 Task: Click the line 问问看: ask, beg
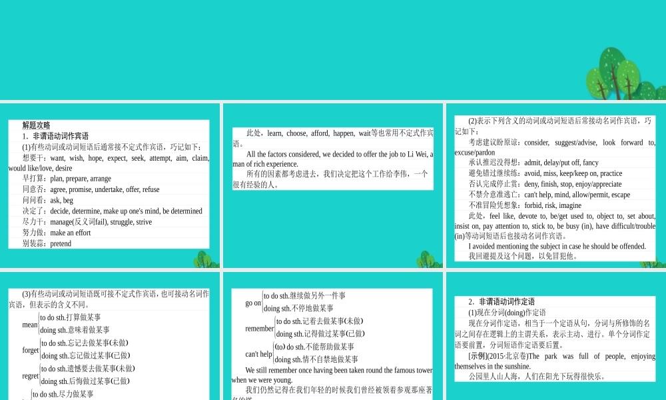point(47,200)
